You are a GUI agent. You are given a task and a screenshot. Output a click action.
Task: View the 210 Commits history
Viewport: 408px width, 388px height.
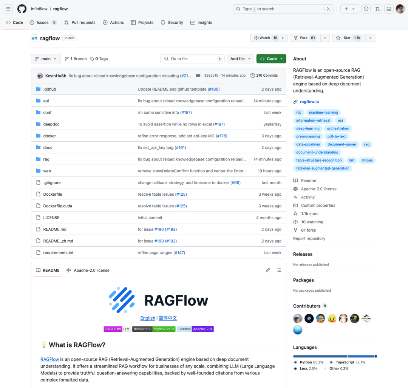click(x=264, y=76)
